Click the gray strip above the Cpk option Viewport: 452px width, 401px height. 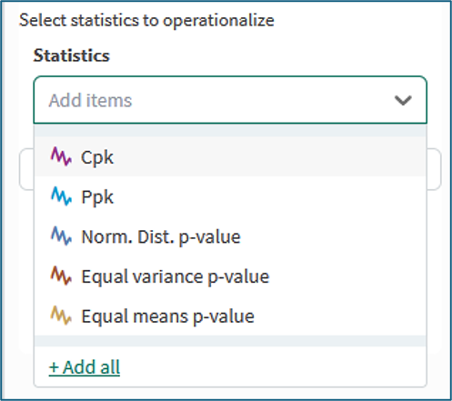click(x=230, y=130)
